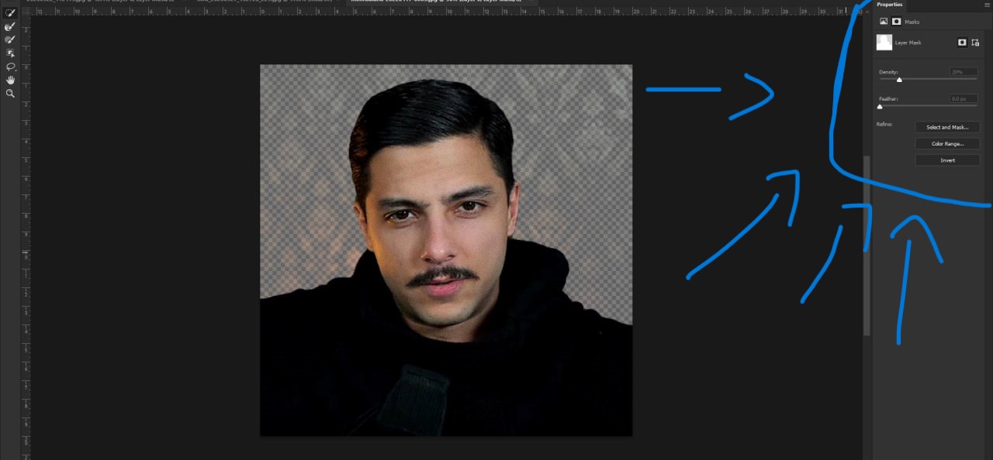Switch to the Hand tool
Screen dimensions: 993x460
(x=10, y=80)
